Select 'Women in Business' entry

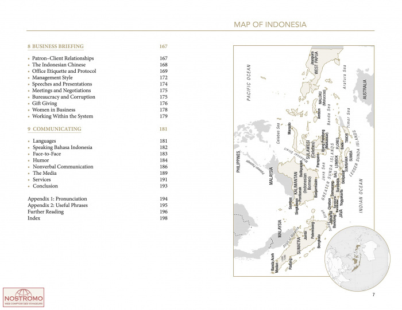point(53,109)
